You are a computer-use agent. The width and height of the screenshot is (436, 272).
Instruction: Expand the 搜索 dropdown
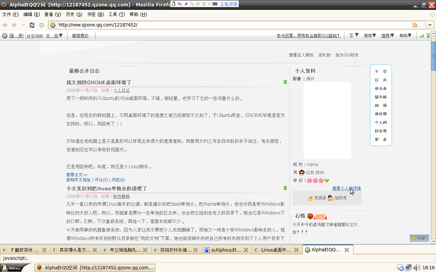point(370,35)
